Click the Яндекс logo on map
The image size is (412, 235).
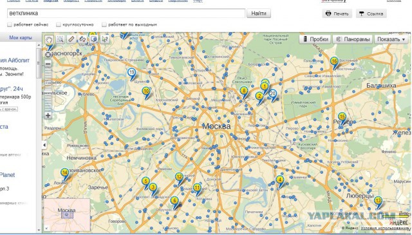[398, 222]
